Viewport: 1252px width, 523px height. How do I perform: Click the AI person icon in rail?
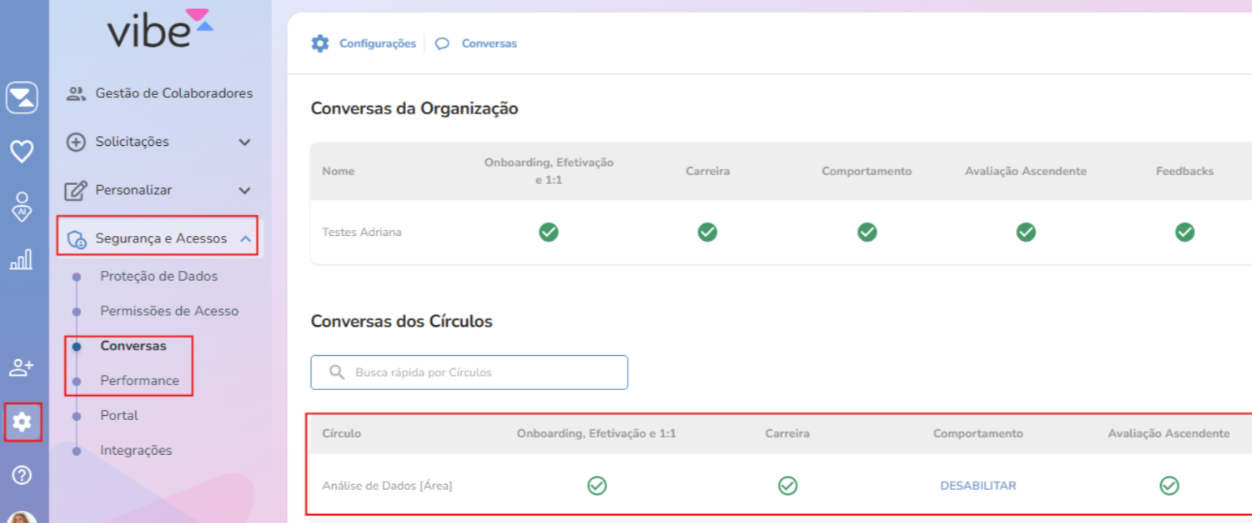[x=22, y=206]
